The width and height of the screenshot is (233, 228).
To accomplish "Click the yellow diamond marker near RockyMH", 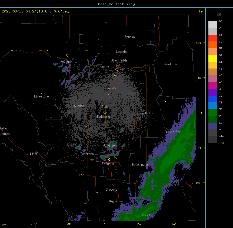I will 67,55.
